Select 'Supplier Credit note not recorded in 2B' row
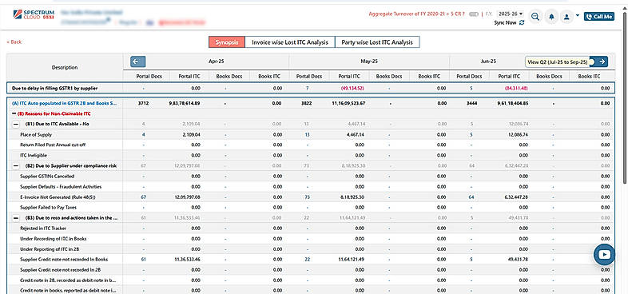628x294 pixels. tap(311, 270)
